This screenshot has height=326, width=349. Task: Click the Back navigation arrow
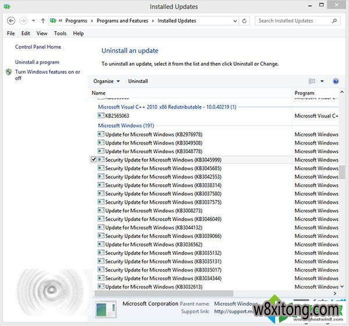[11, 21]
